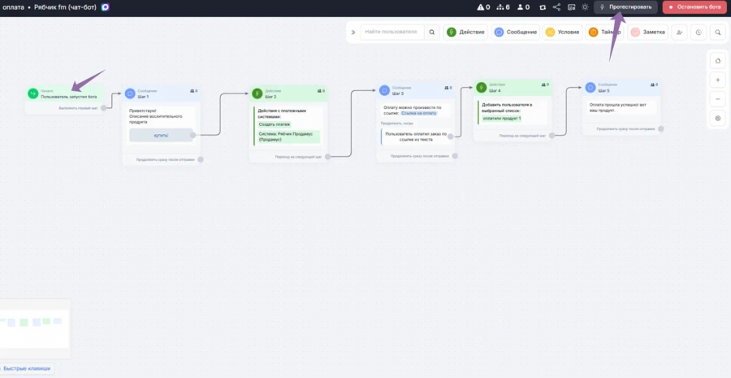731x378 pixels.
Task: Add a Действие block from toolbar
Action: click(465, 33)
